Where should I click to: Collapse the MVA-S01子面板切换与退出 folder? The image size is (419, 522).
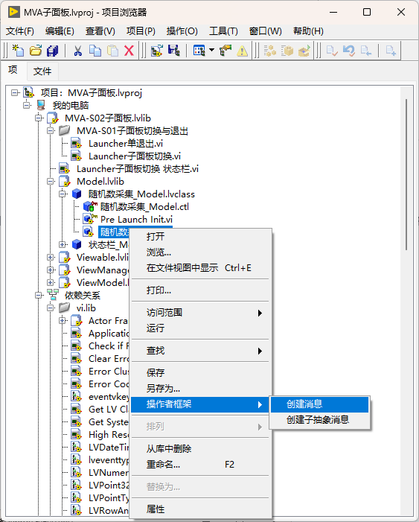click(51, 130)
